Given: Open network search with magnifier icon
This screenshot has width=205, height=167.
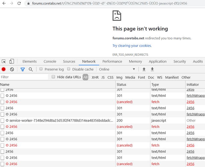Looking at the screenshot, I should (31, 69).
